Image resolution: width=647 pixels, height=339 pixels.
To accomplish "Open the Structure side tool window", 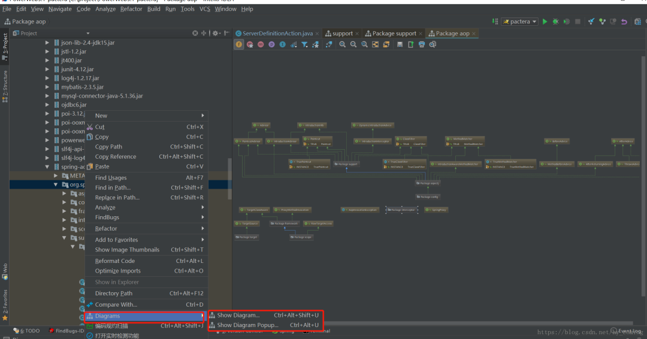I will pos(5,86).
